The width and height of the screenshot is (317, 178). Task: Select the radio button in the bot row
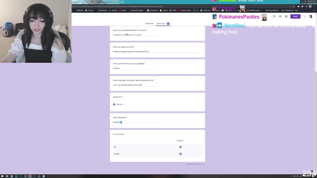click(x=180, y=147)
